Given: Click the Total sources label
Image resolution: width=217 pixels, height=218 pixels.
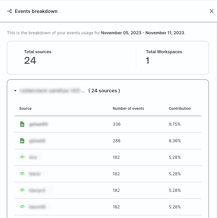Looking at the screenshot, I should 38,52.
